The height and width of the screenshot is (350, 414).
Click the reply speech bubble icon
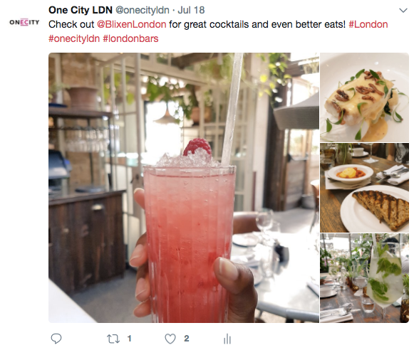pos(56,339)
